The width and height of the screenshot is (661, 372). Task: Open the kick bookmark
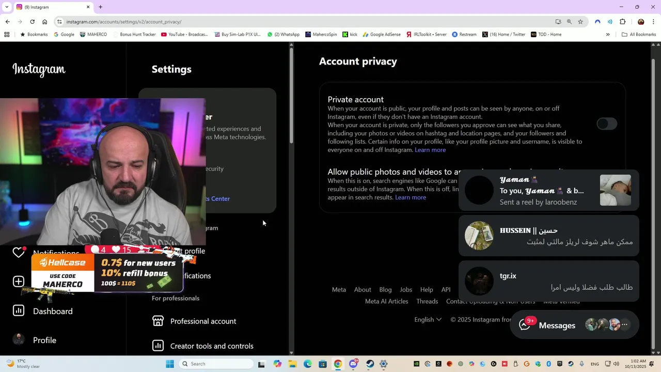350,35
